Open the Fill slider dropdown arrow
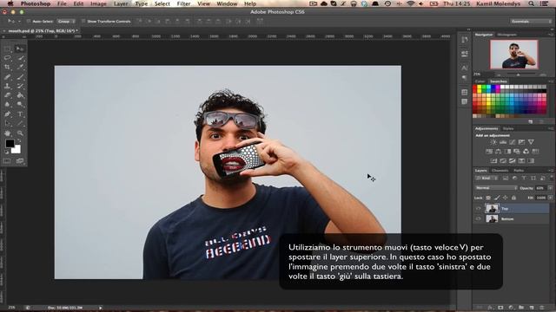The height and width of the screenshot is (312, 556). 550,198
